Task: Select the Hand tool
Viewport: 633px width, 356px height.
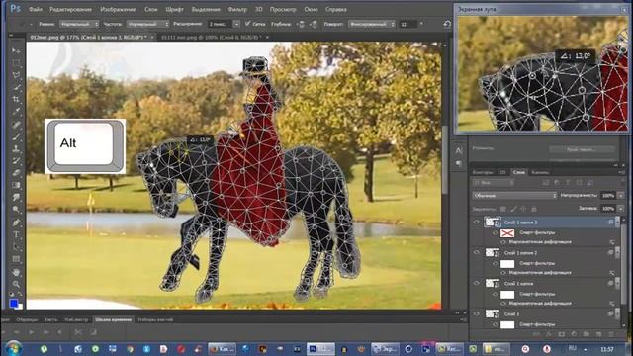Action: click(x=16, y=272)
